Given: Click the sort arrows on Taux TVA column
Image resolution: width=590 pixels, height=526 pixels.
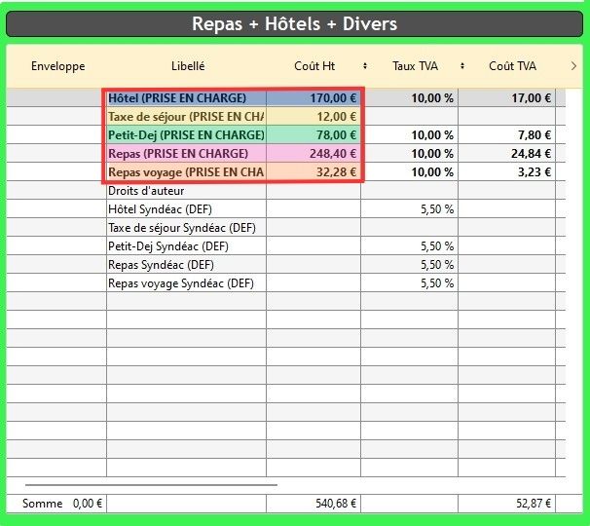Looking at the screenshot, I should coord(460,66).
